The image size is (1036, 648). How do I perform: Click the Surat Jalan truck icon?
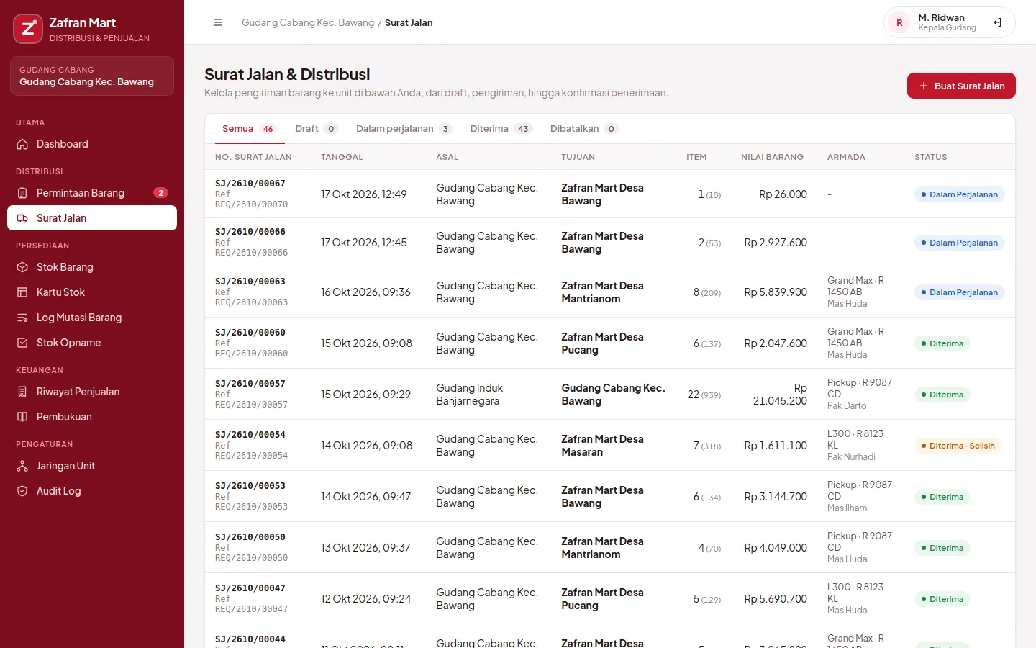[22, 218]
